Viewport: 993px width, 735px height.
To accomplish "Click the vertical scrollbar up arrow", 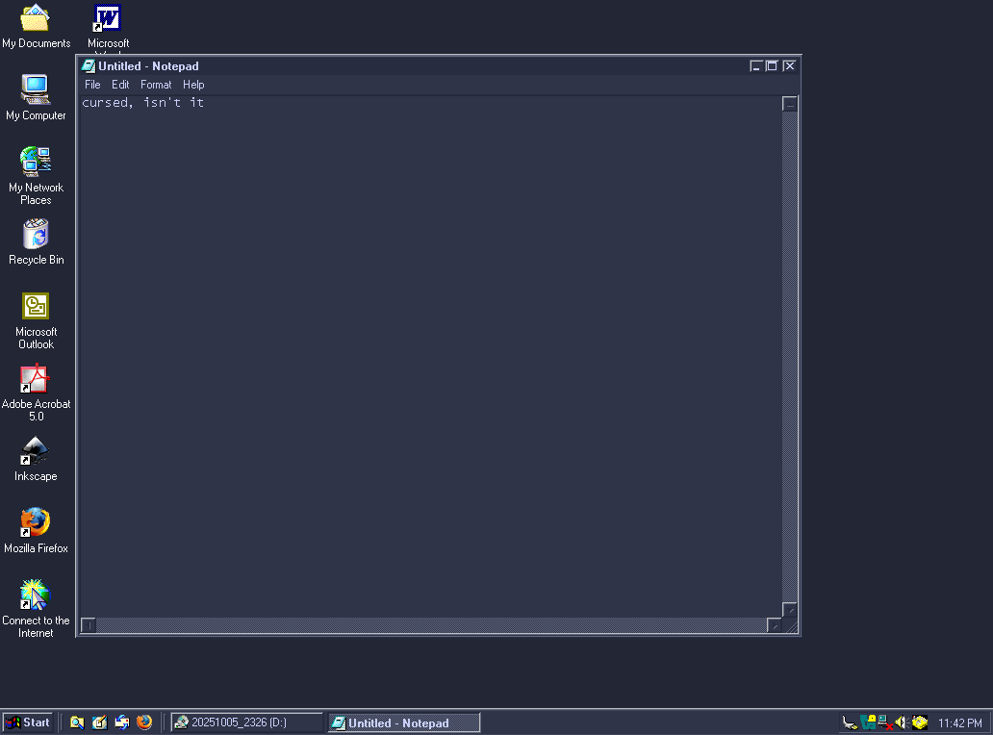I will click(x=790, y=104).
